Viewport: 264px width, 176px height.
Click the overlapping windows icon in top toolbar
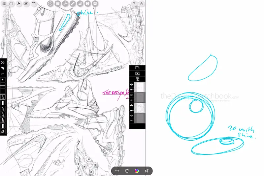tap(11, 4)
